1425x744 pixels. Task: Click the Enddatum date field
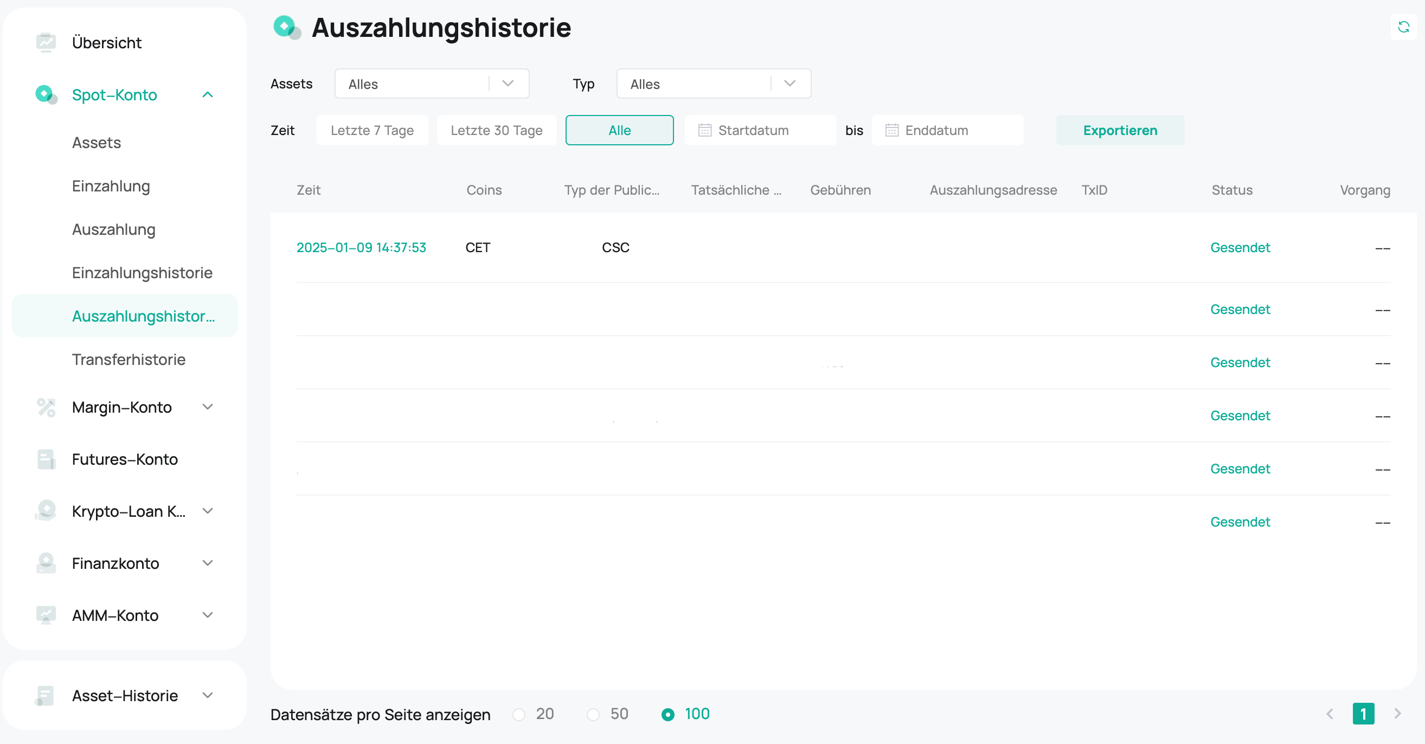coord(947,130)
